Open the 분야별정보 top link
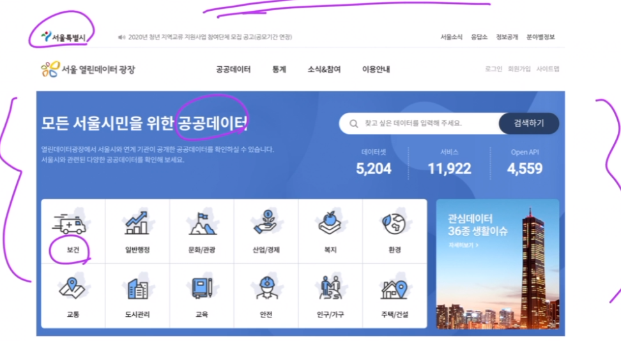 point(540,37)
